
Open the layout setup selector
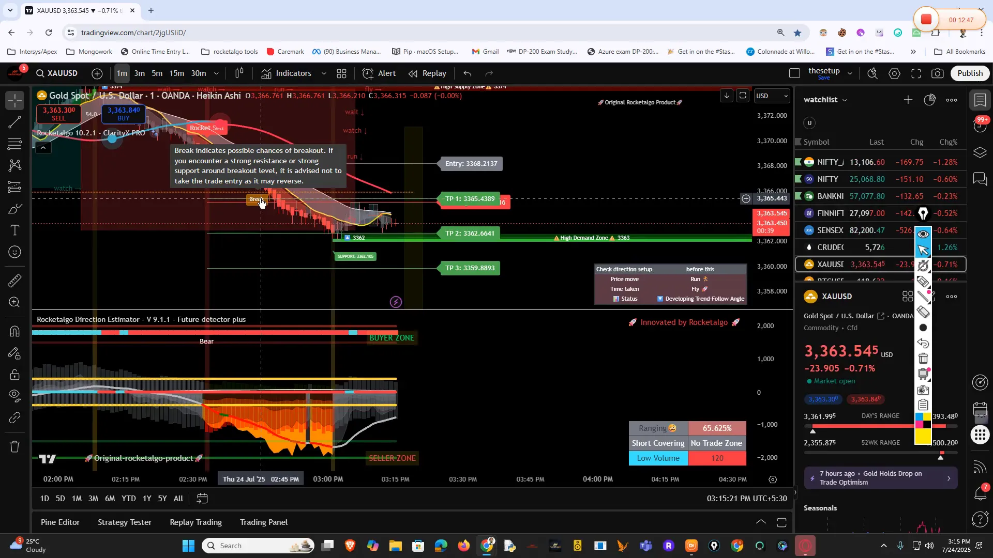point(795,73)
